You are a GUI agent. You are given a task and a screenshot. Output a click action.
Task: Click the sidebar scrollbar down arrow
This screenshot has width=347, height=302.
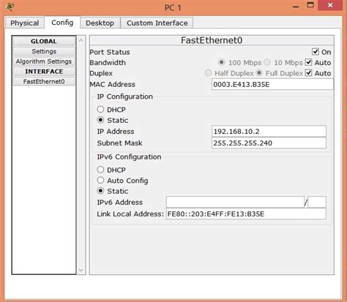(x=81, y=270)
